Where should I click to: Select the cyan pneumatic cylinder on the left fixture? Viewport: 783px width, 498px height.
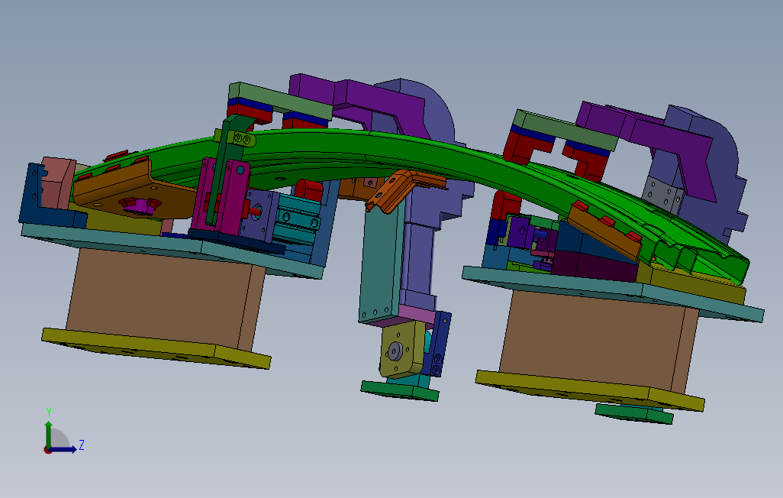[x=298, y=220]
